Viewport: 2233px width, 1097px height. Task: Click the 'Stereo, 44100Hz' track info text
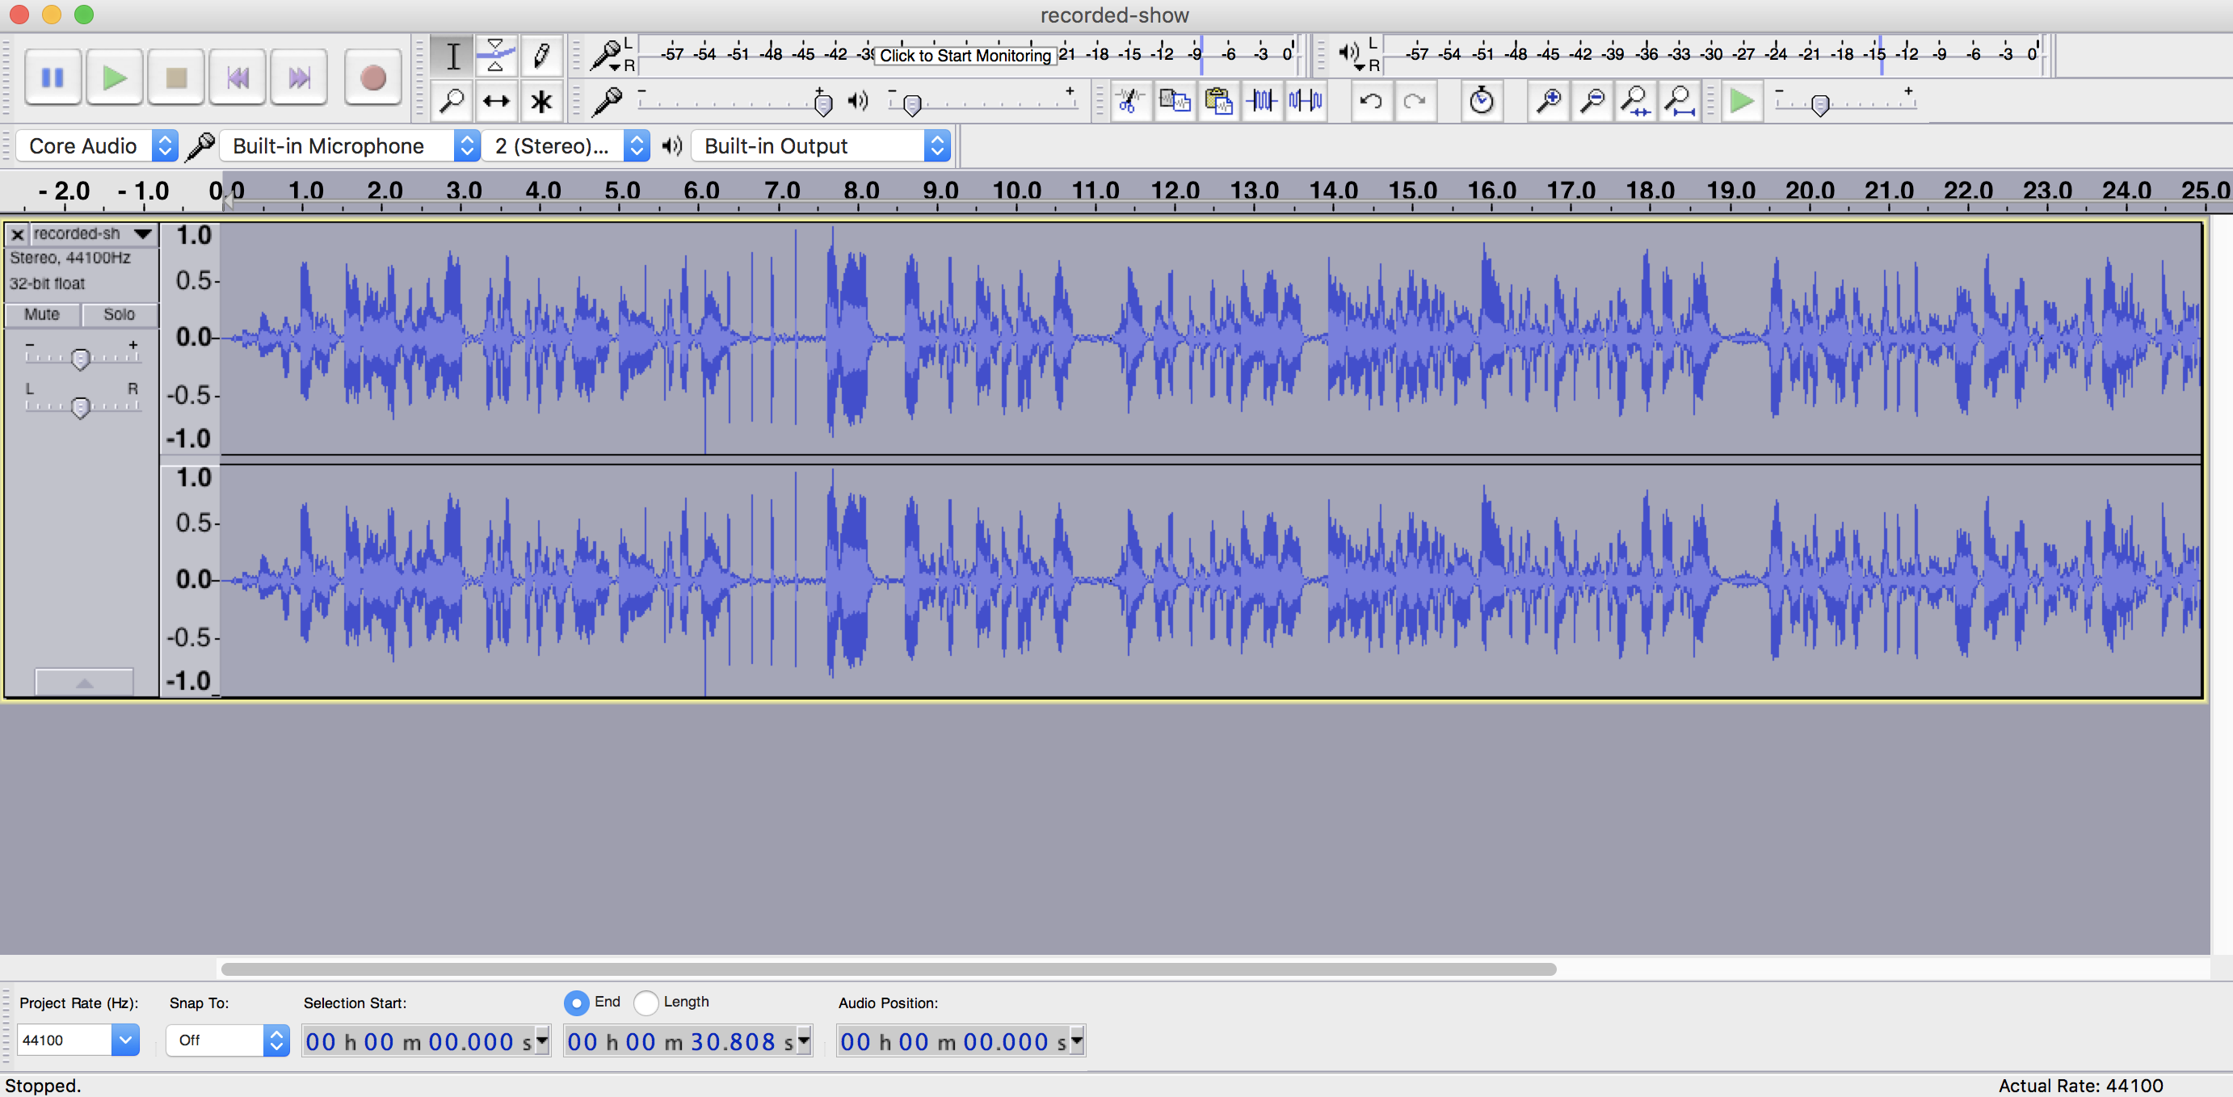coord(70,258)
